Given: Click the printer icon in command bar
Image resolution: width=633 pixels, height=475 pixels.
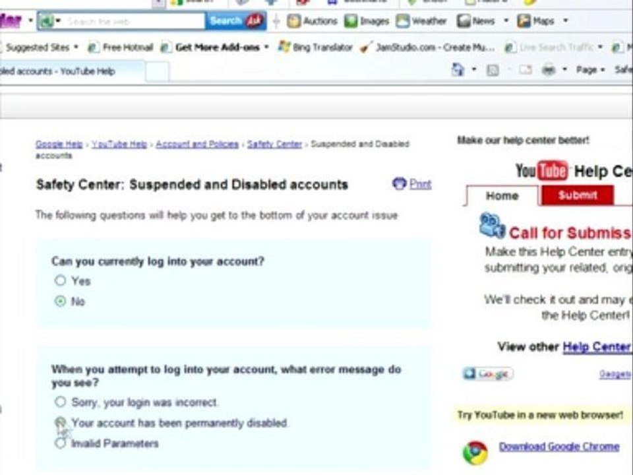Looking at the screenshot, I should click(548, 71).
